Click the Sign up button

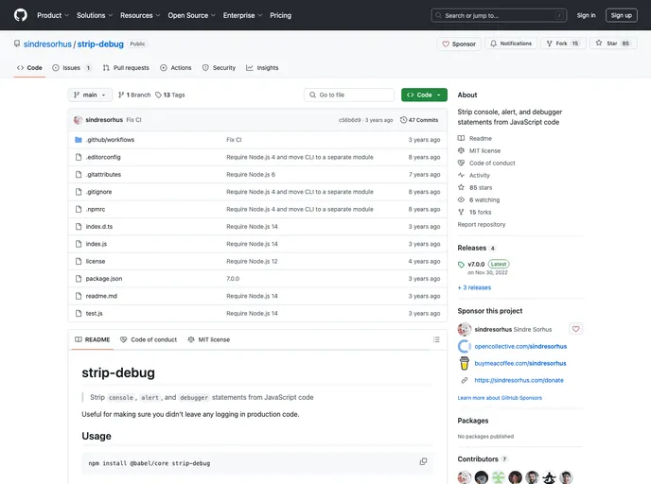(621, 15)
